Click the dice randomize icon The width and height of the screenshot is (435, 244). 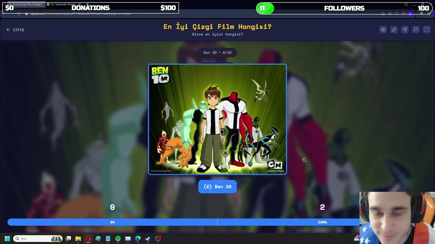point(394,29)
